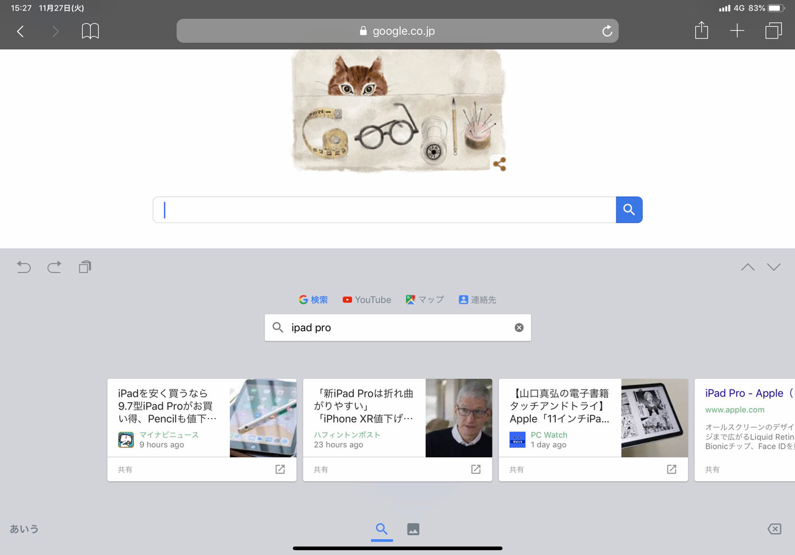Image resolution: width=795 pixels, height=555 pixels.
Task: Tap the マイナビニュース source label
Action: (169, 435)
